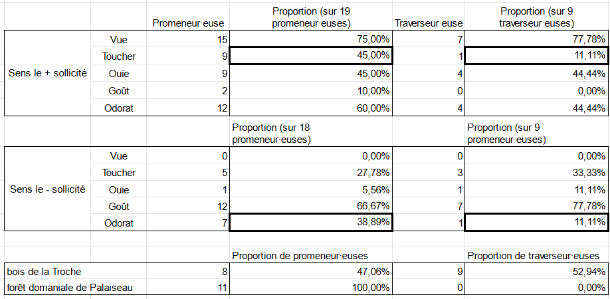Screen dimensions: 610x299
Task: Select the 'Sens le - sollicité' label cell
Action: coord(47,189)
